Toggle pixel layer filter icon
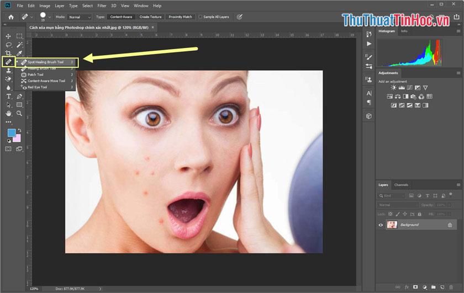464x293 pixels. pos(412,196)
